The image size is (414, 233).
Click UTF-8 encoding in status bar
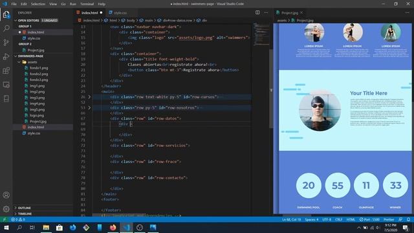(327, 219)
